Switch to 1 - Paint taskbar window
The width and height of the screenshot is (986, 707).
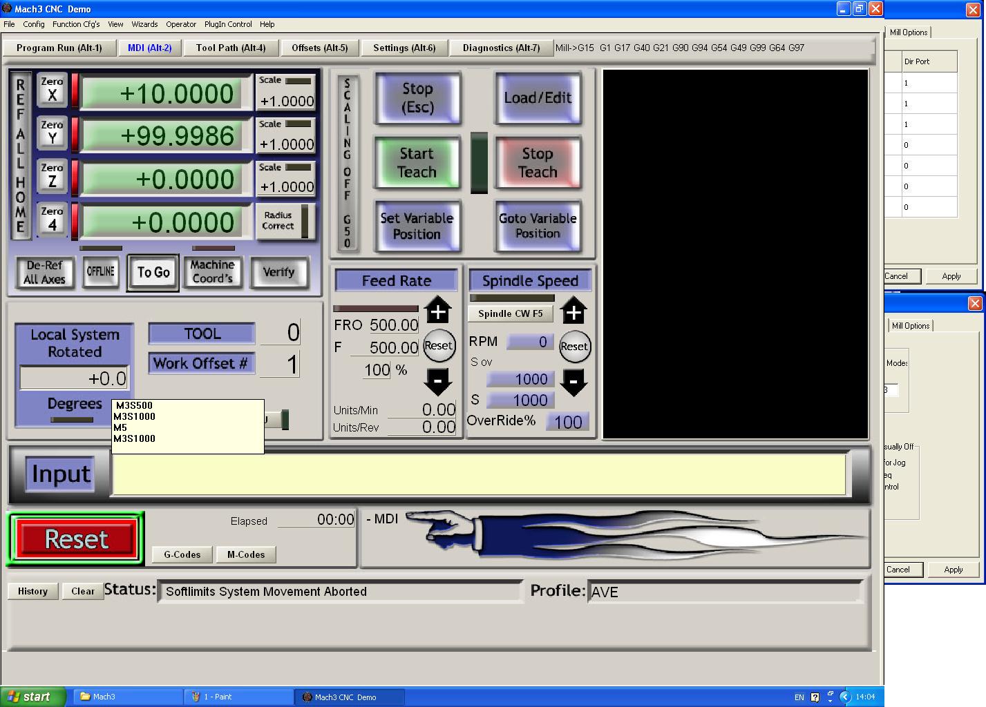point(239,697)
